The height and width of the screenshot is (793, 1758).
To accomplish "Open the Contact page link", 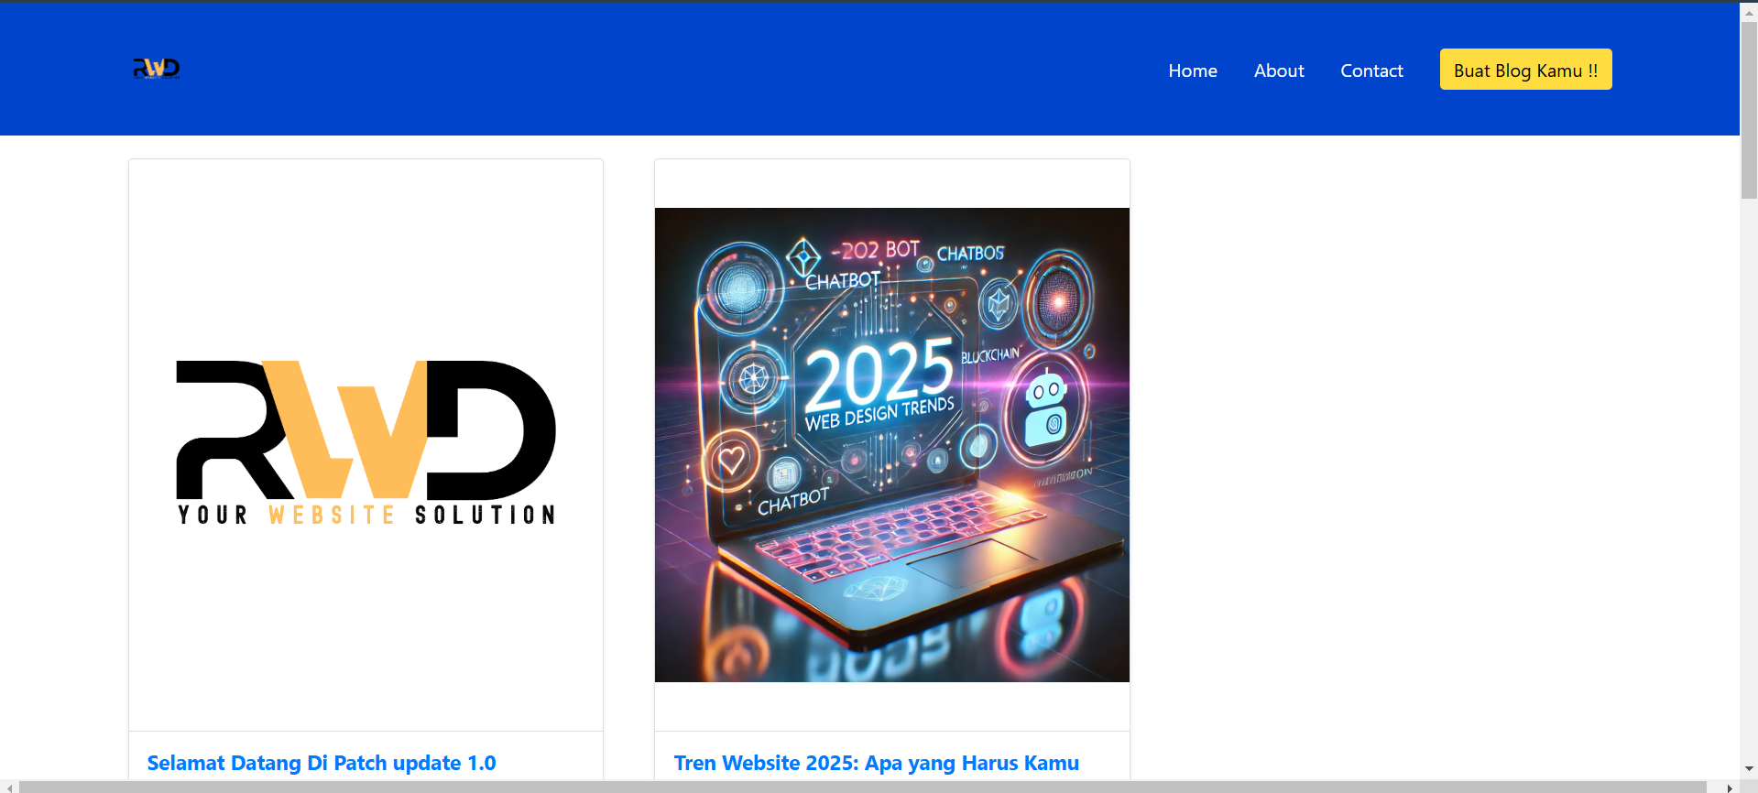I will click(1370, 71).
